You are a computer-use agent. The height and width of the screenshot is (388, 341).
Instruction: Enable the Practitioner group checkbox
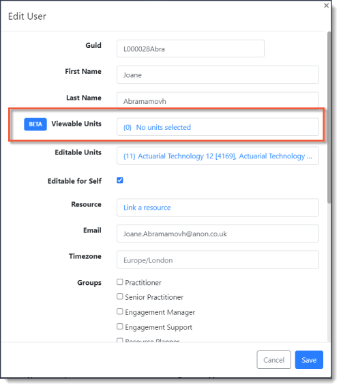[x=120, y=282]
